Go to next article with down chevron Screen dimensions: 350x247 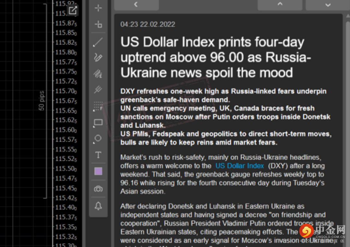pyautogui.click(x=328, y=5)
